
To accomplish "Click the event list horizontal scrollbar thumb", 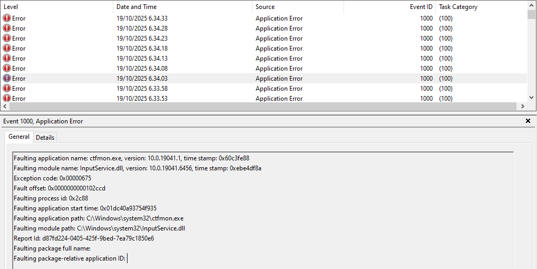I will click(262, 106).
